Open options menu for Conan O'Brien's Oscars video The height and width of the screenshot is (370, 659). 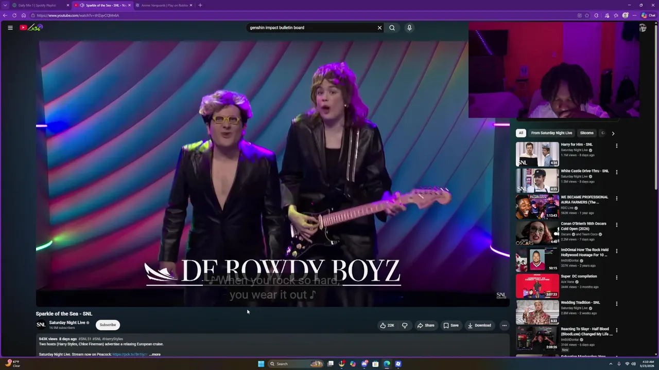[x=617, y=225]
